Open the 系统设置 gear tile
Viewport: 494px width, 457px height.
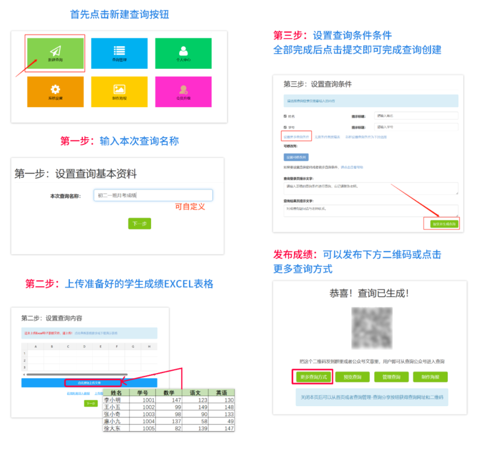(x=55, y=92)
